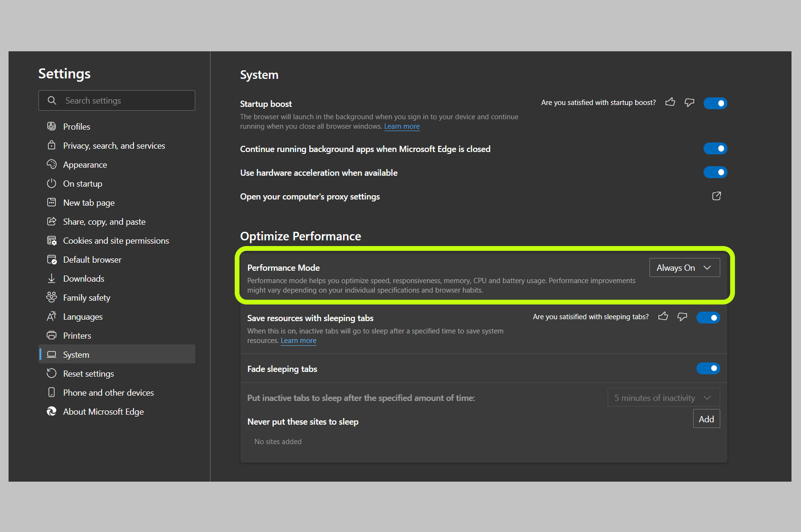
Task: Select System in sidebar
Action: point(117,354)
